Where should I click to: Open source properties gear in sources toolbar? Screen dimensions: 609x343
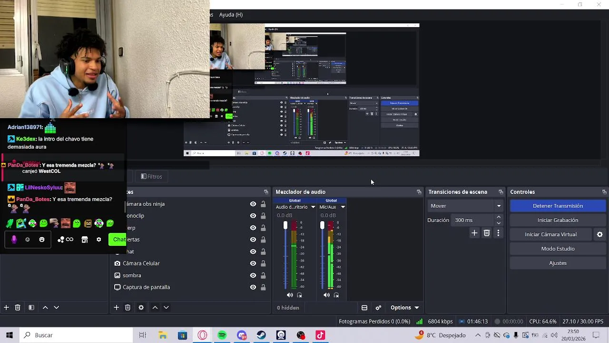point(141,308)
